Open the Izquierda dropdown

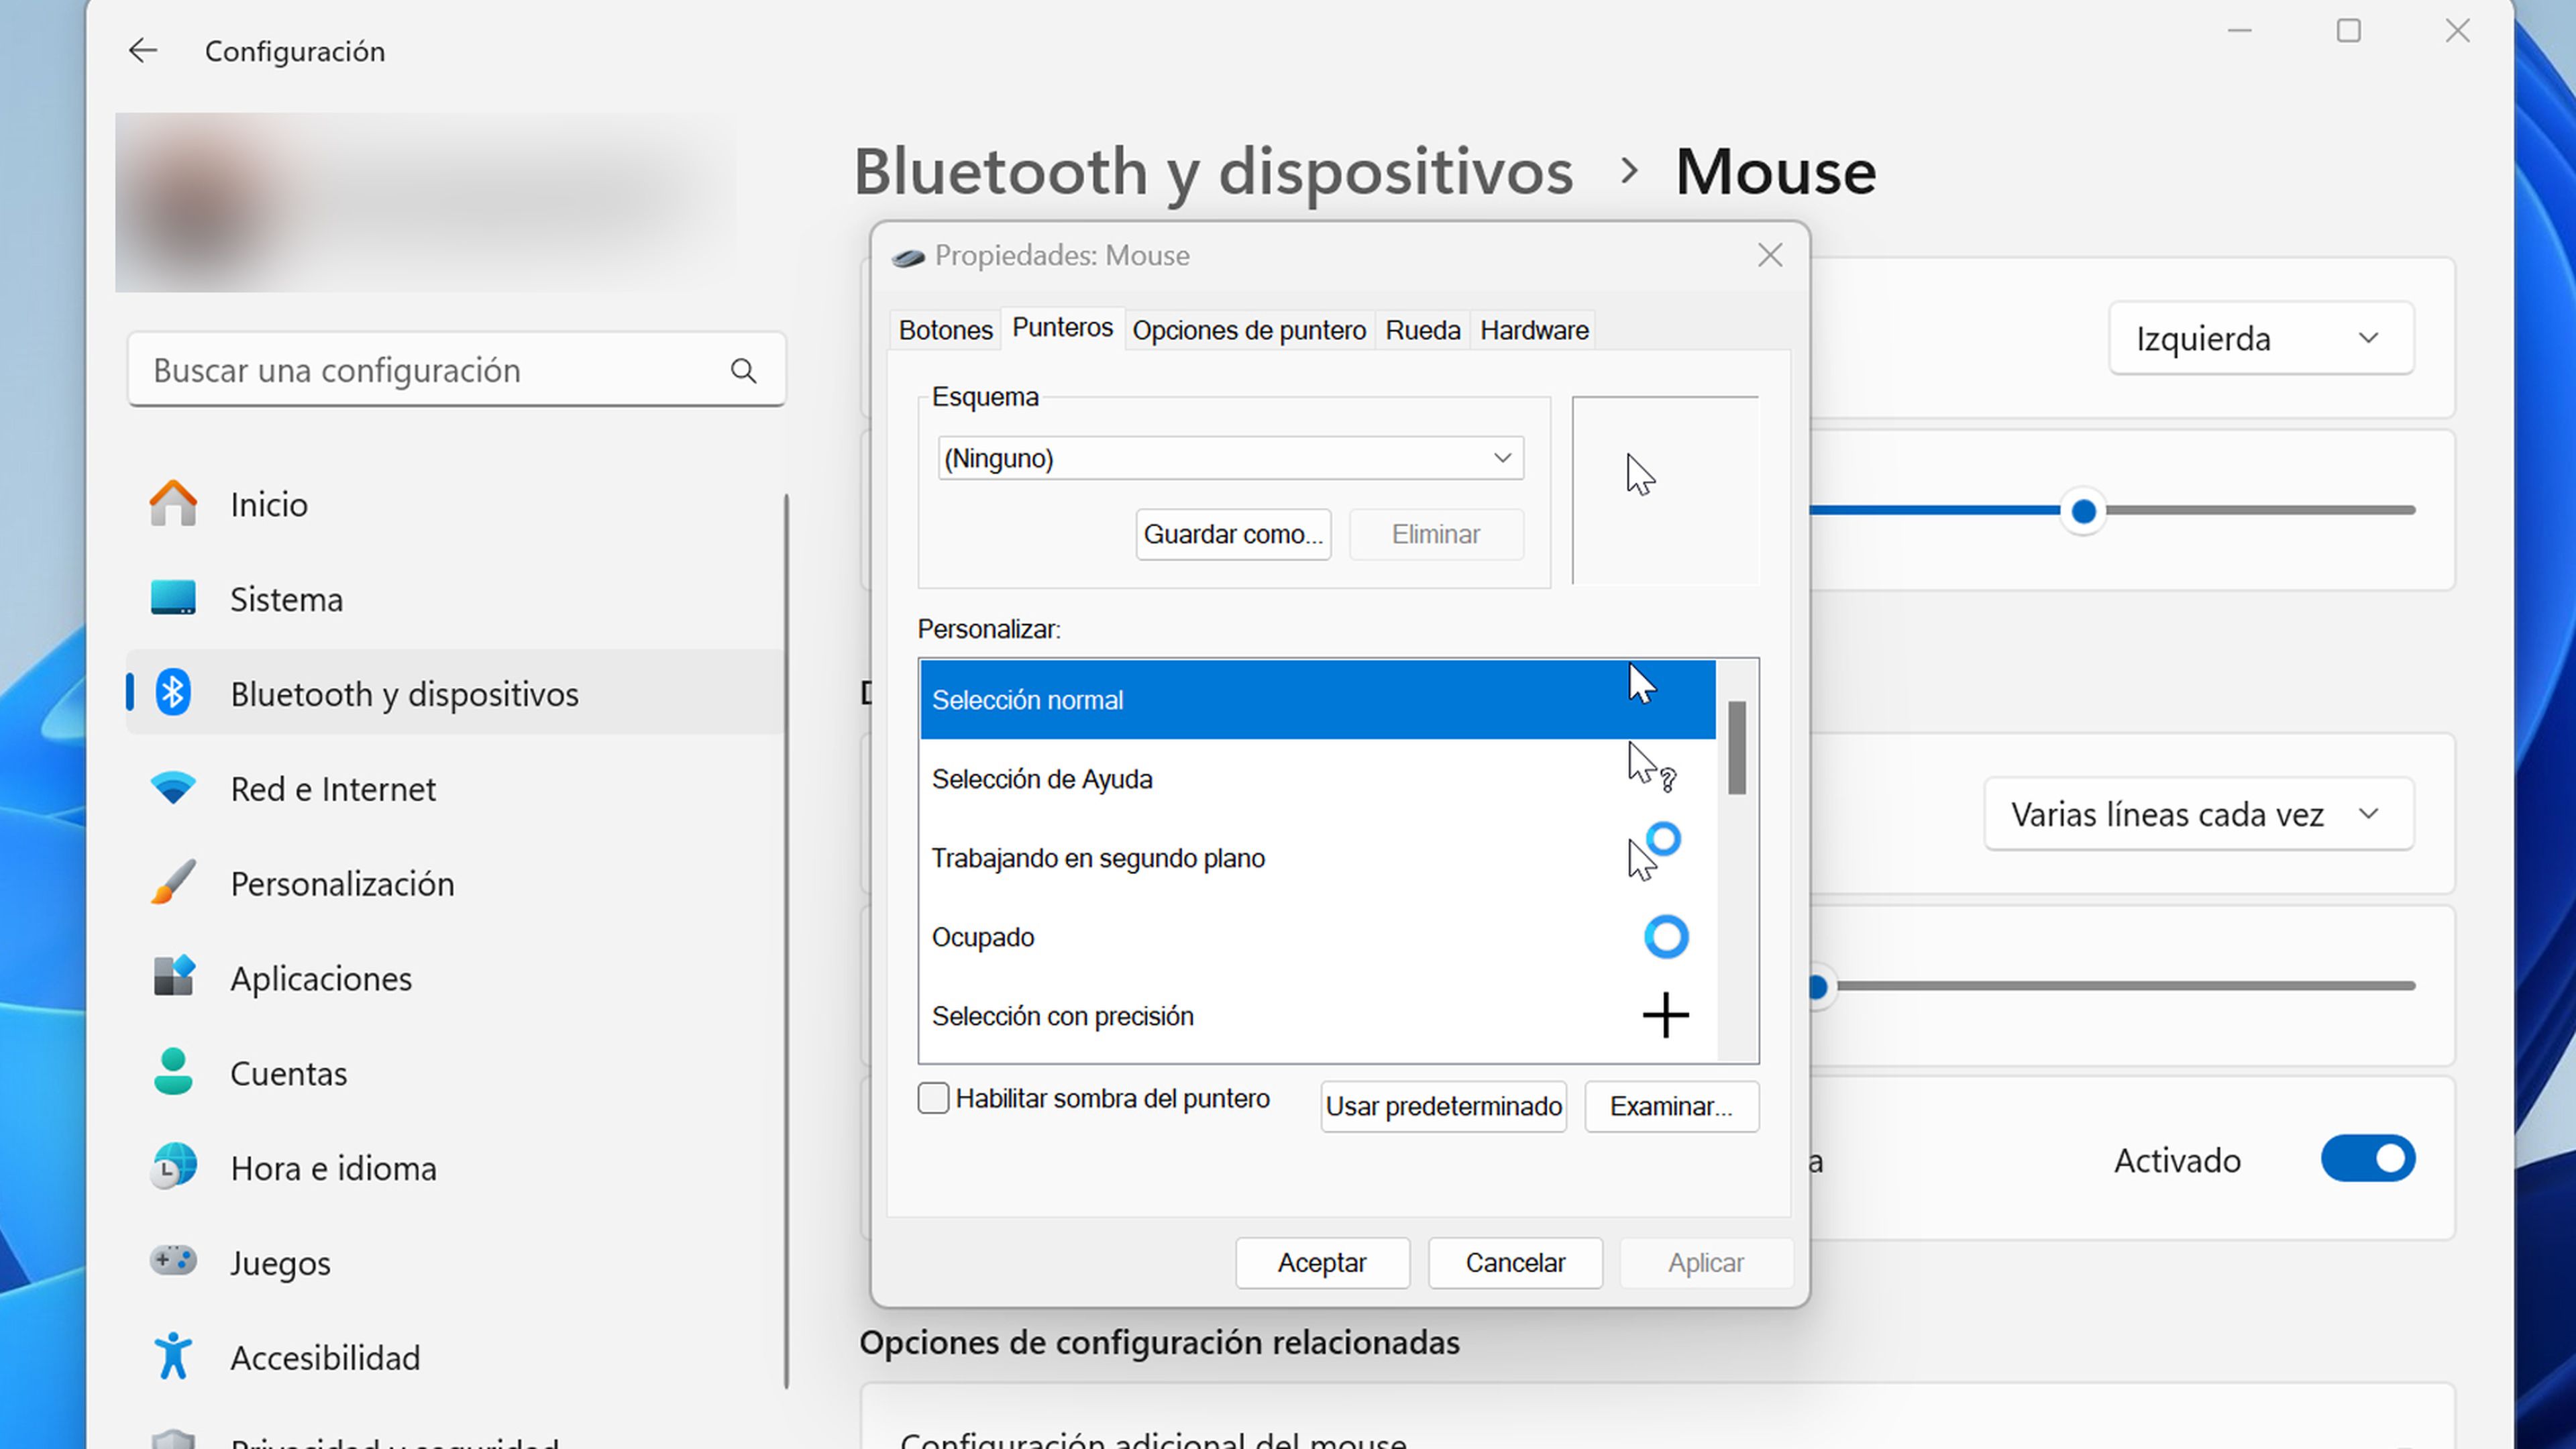2261,338
